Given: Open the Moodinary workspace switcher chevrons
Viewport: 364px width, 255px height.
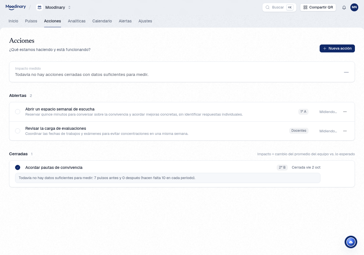Looking at the screenshot, I should 69,7.
